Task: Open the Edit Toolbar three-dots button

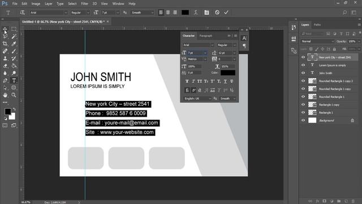Action: 5,102
